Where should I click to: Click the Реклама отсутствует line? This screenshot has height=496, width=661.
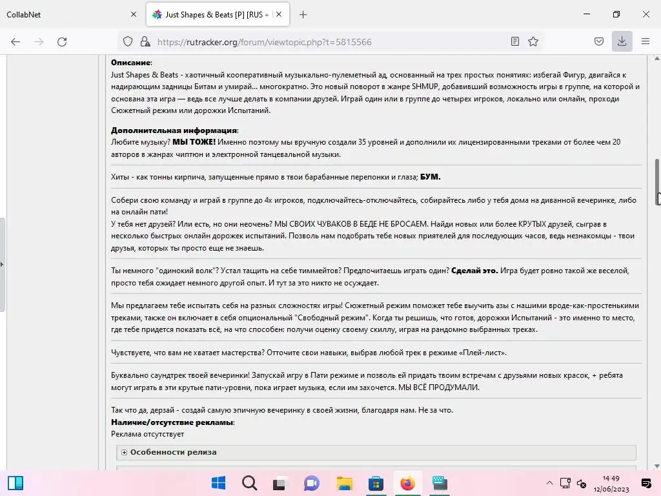(148, 434)
